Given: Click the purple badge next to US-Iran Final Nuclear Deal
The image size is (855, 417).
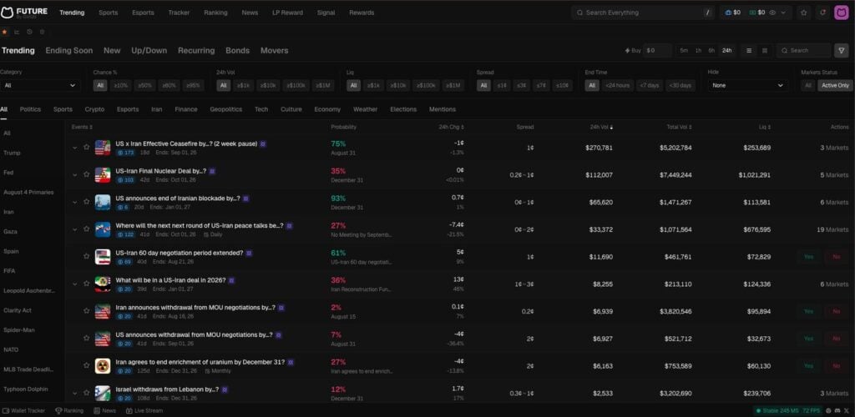Looking at the screenshot, I should (212, 172).
